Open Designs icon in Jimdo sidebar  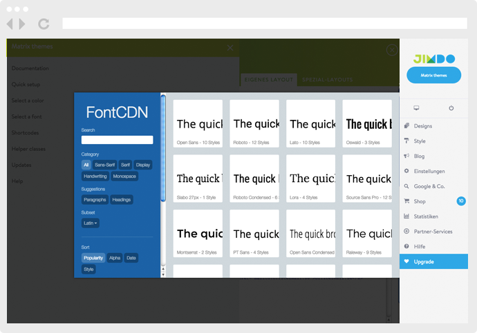406,125
